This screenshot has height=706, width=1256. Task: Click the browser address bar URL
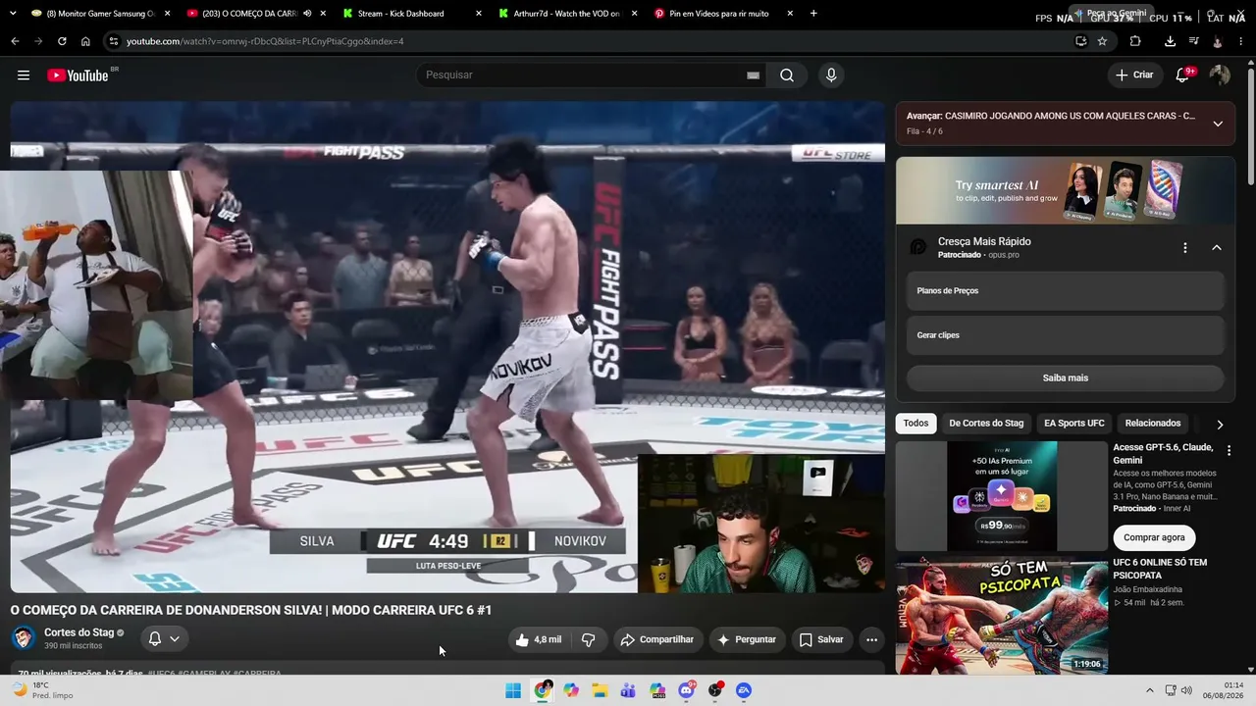pos(265,41)
